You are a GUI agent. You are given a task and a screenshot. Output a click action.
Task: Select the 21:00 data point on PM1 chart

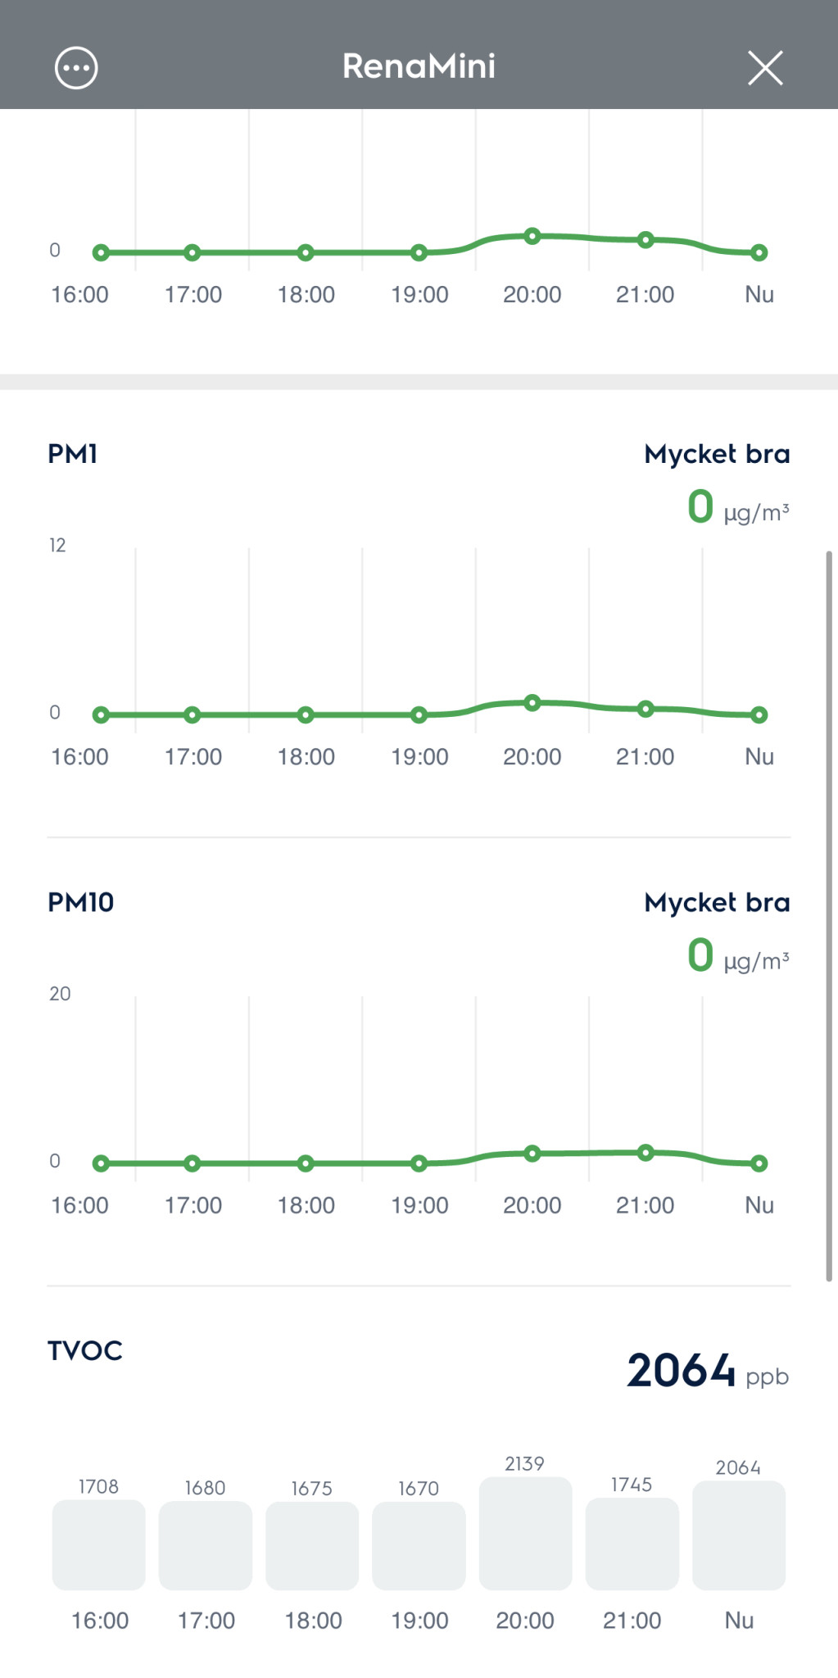[x=645, y=709]
